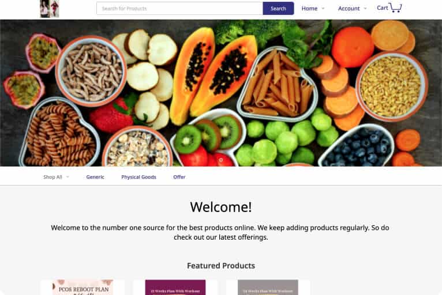Open the purple Weeks Plan product thumbnail

[175, 288]
